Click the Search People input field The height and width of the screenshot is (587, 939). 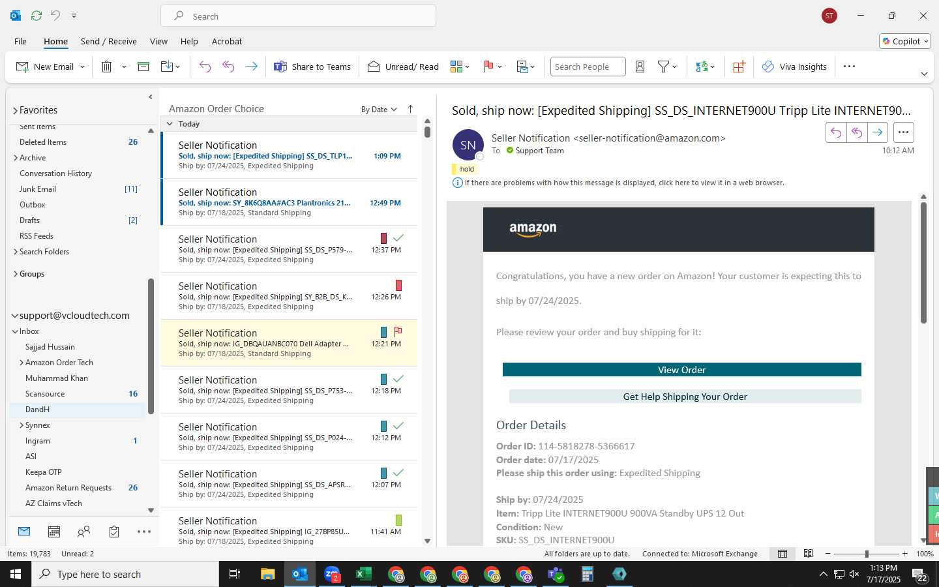click(588, 67)
